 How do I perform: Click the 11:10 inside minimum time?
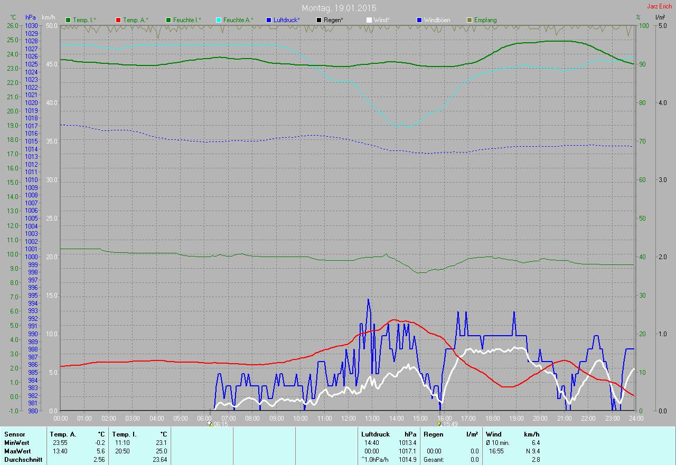121,442
